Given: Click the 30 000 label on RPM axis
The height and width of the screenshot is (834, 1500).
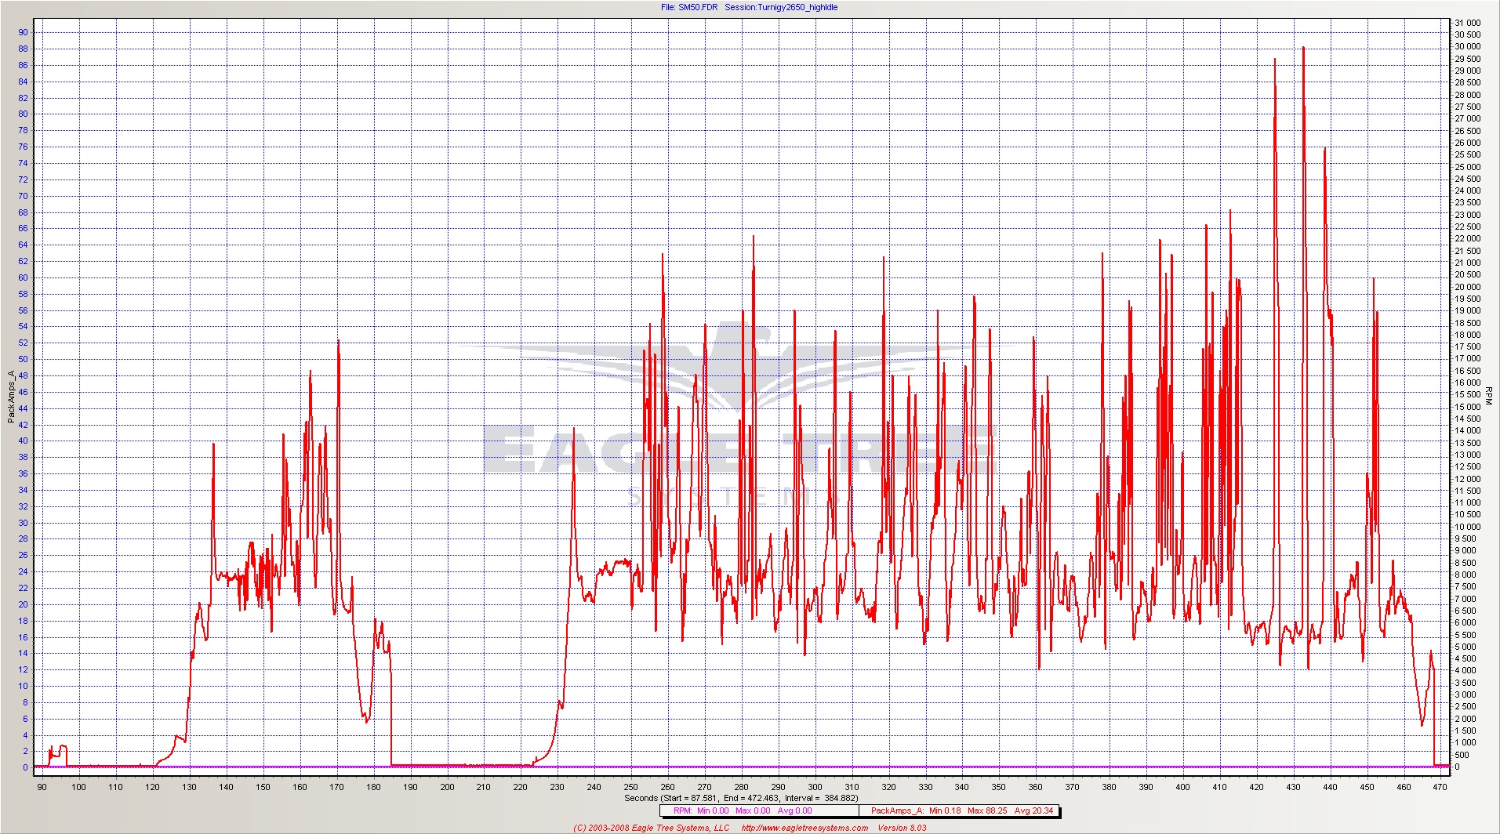Looking at the screenshot, I should click(1468, 46).
